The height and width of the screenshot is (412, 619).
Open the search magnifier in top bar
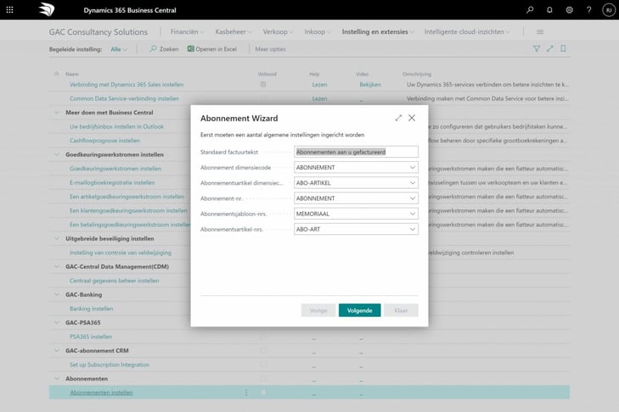point(530,10)
